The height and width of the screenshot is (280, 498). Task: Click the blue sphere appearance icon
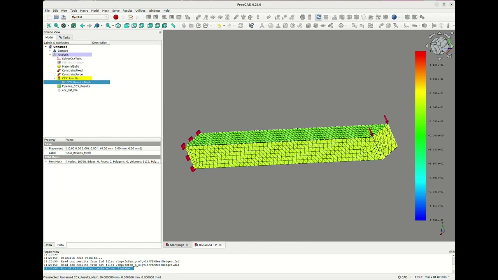click(394, 17)
